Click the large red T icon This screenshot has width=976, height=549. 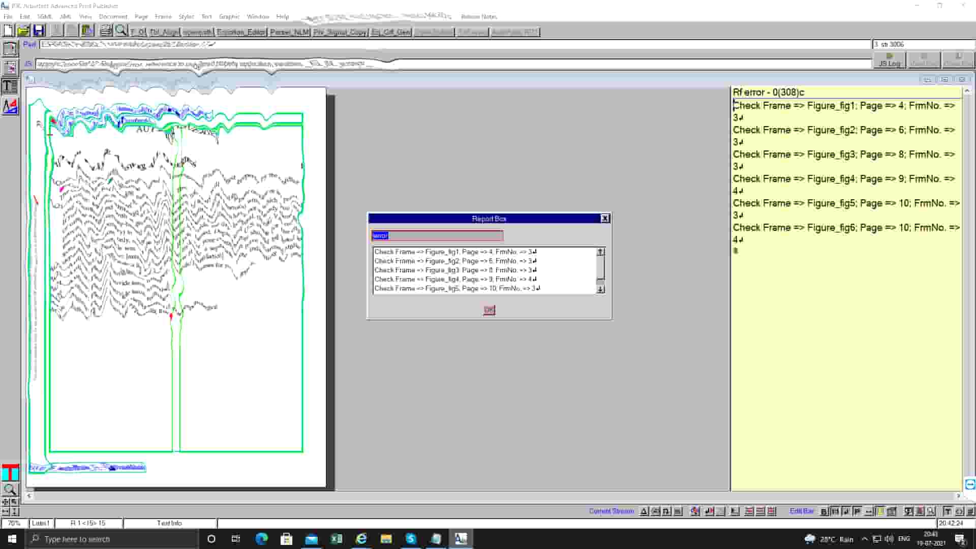[10, 472]
